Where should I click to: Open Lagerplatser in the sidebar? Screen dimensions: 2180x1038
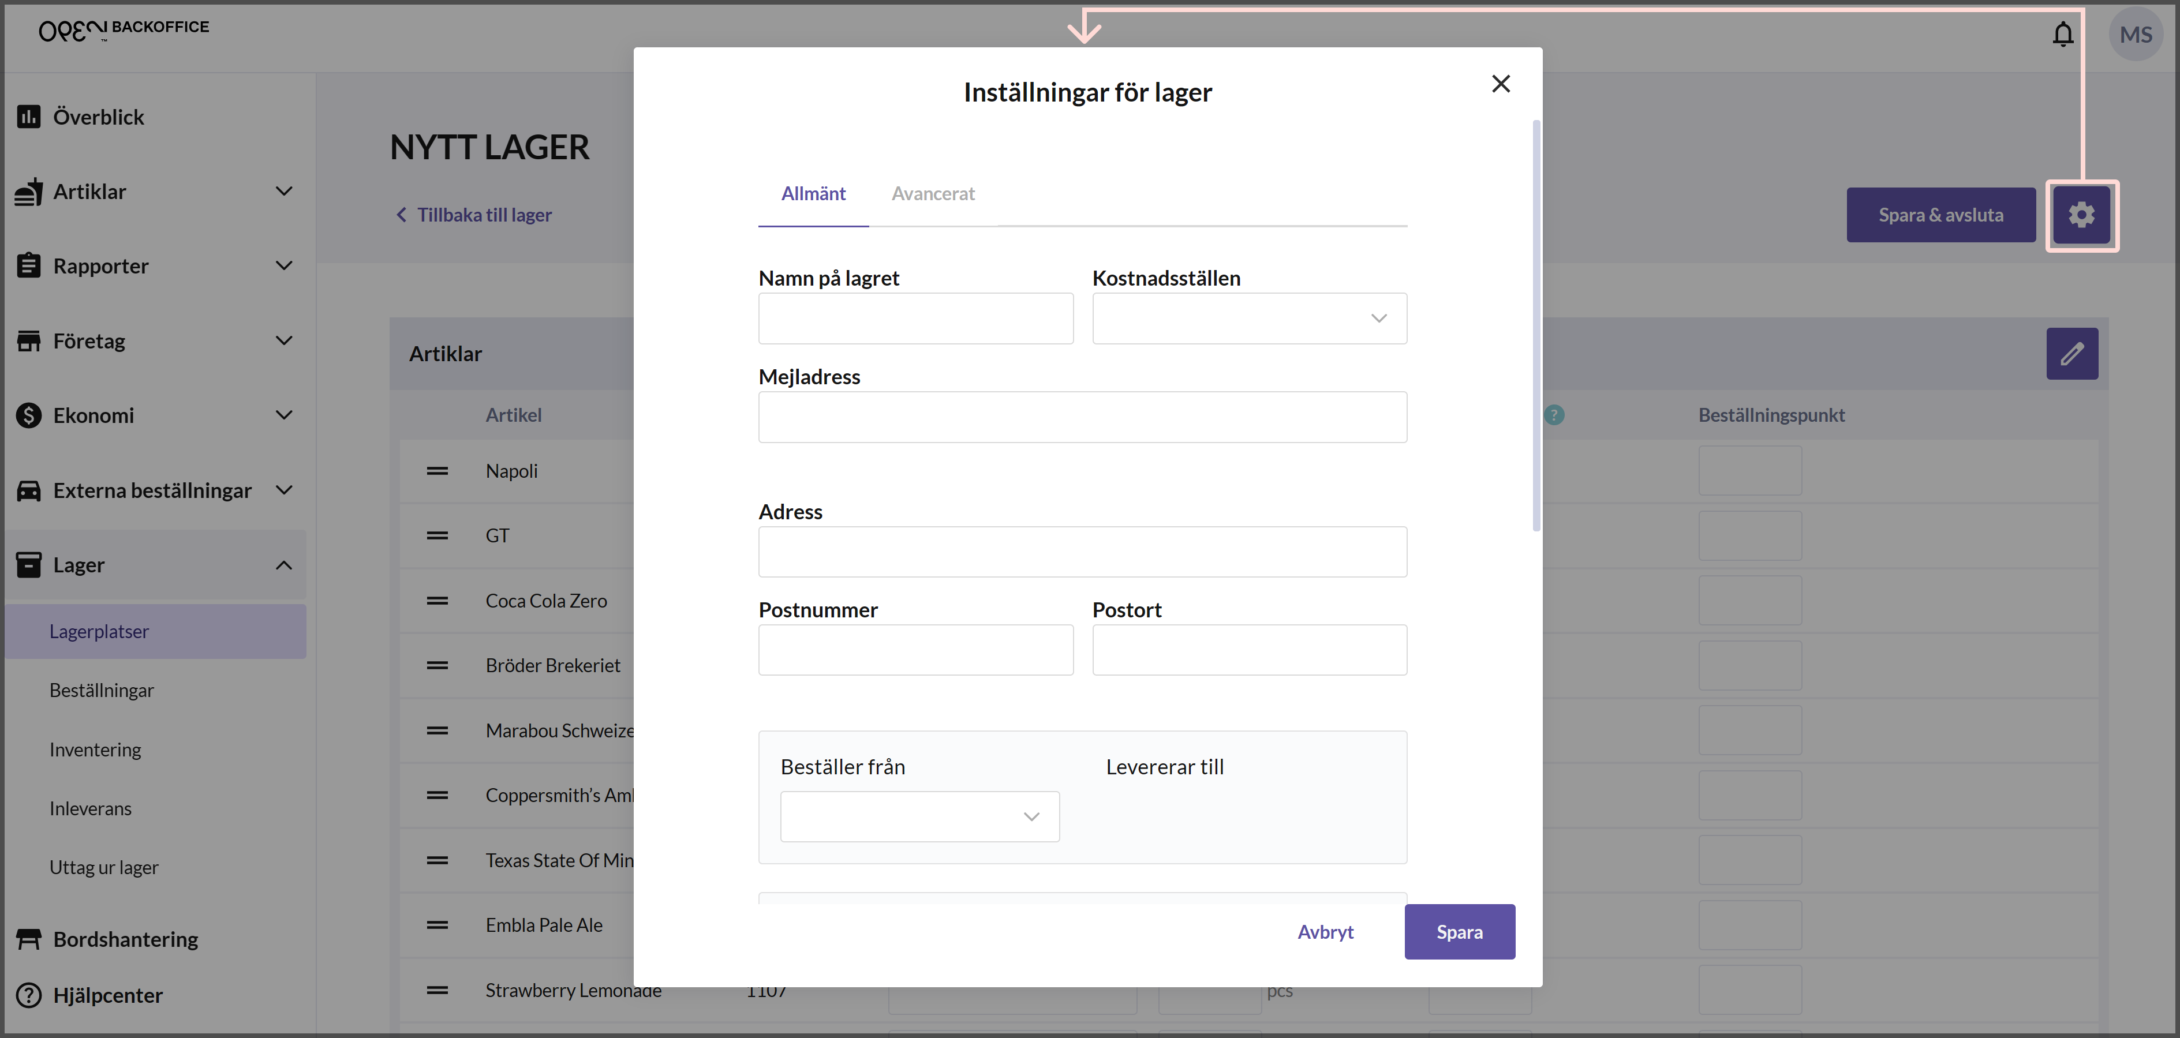click(156, 631)
